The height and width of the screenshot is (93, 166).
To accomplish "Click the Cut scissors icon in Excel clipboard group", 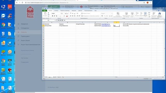I will point(49,13).
